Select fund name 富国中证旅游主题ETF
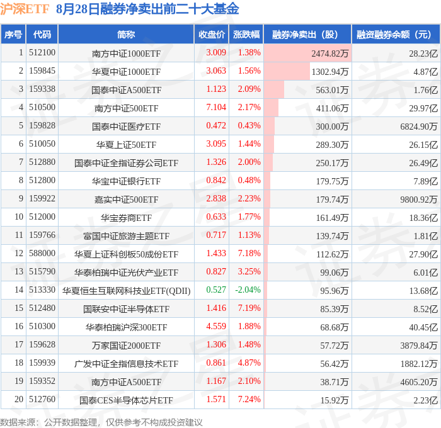This screenshot has height=428, width=441. click(x=126, y=236)
